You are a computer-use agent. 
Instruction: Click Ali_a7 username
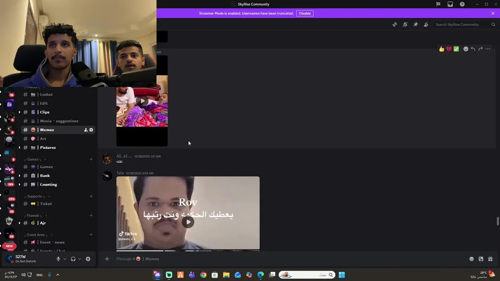tap(124, 156)
